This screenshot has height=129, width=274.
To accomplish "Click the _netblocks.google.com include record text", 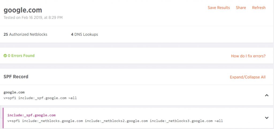I will (x=53, y=121).
